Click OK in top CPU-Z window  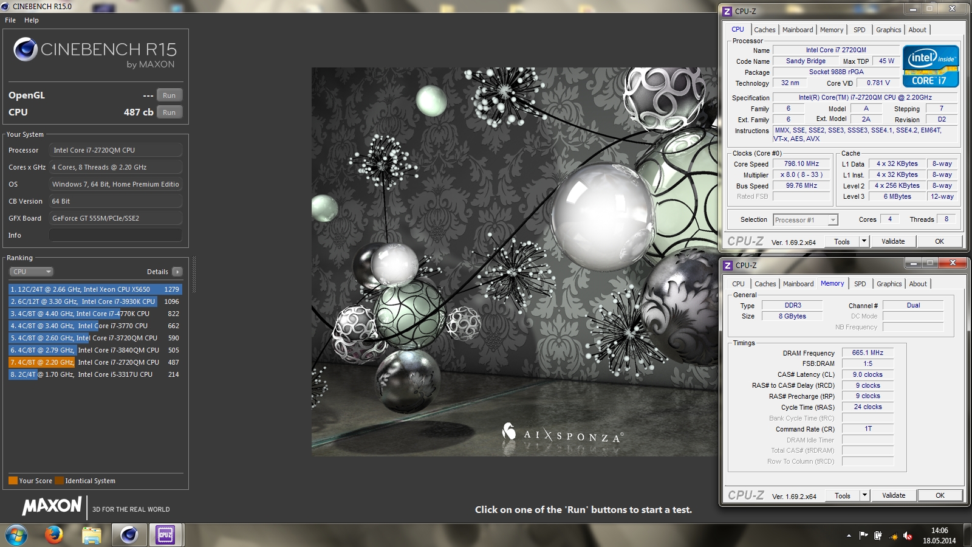click(x=940, y=241)
